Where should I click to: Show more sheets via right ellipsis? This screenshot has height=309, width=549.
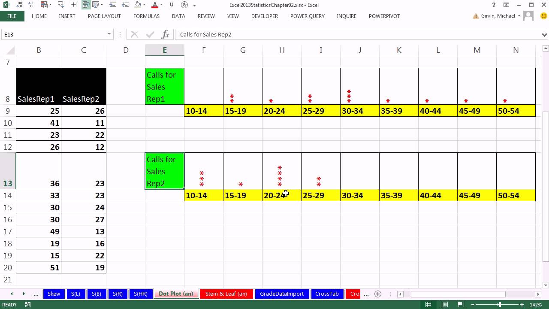(x=366, y=294)
